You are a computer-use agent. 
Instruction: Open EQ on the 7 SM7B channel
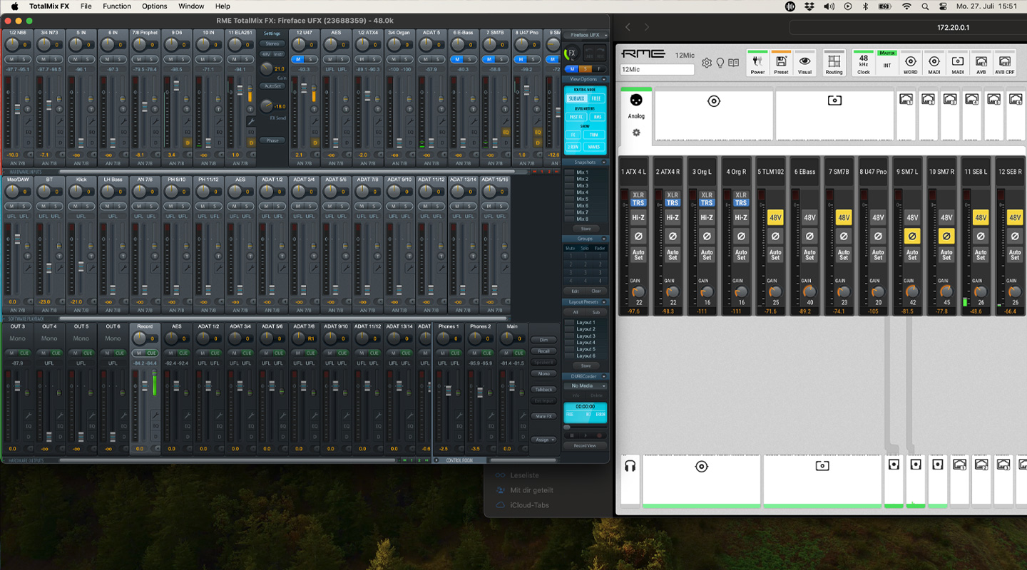pyautogui.click(x=506, y=132)
